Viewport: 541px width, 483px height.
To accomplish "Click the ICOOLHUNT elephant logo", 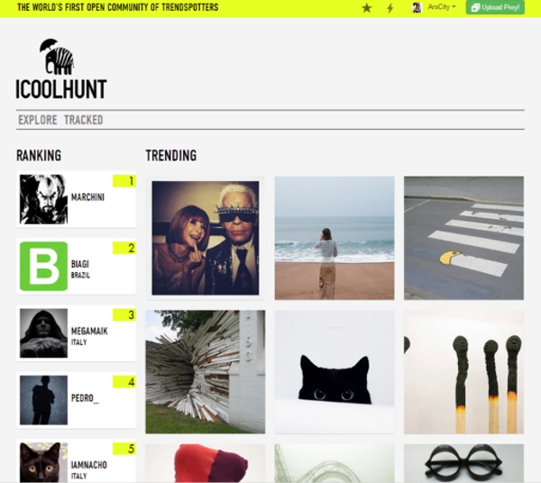I will point(61,69).
